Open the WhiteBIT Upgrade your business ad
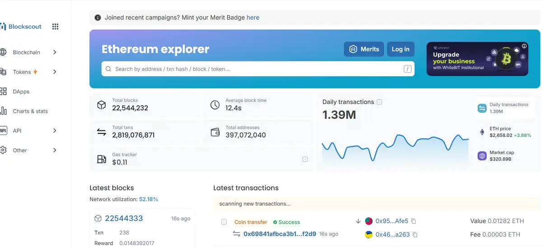This screenshot has width=542, height=249. [x=477, y=59]
